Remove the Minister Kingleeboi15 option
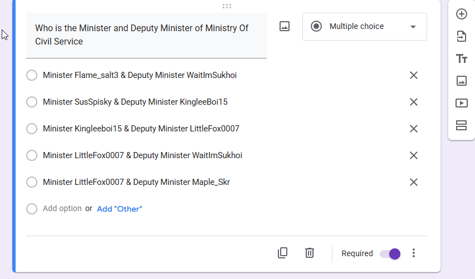Viewport: 475px width, 279px height. 414,129
